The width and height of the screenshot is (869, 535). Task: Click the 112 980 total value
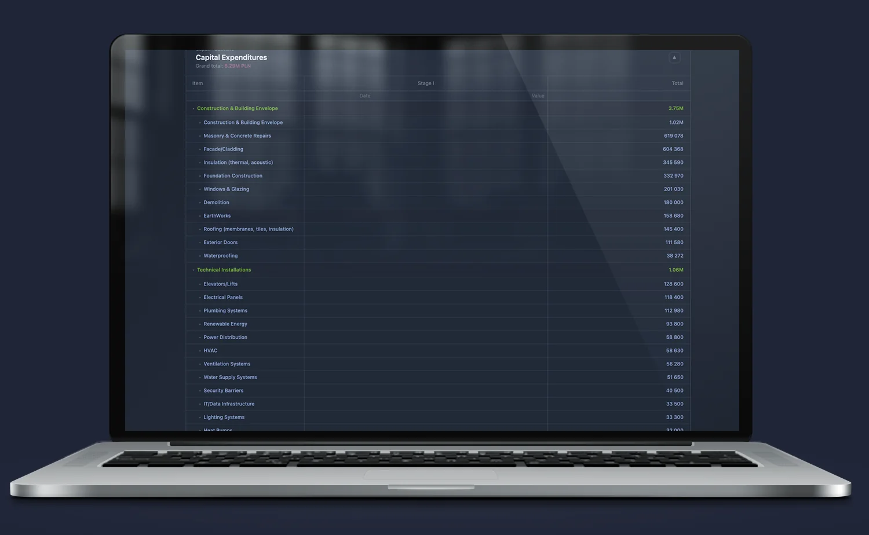[674, 311]
